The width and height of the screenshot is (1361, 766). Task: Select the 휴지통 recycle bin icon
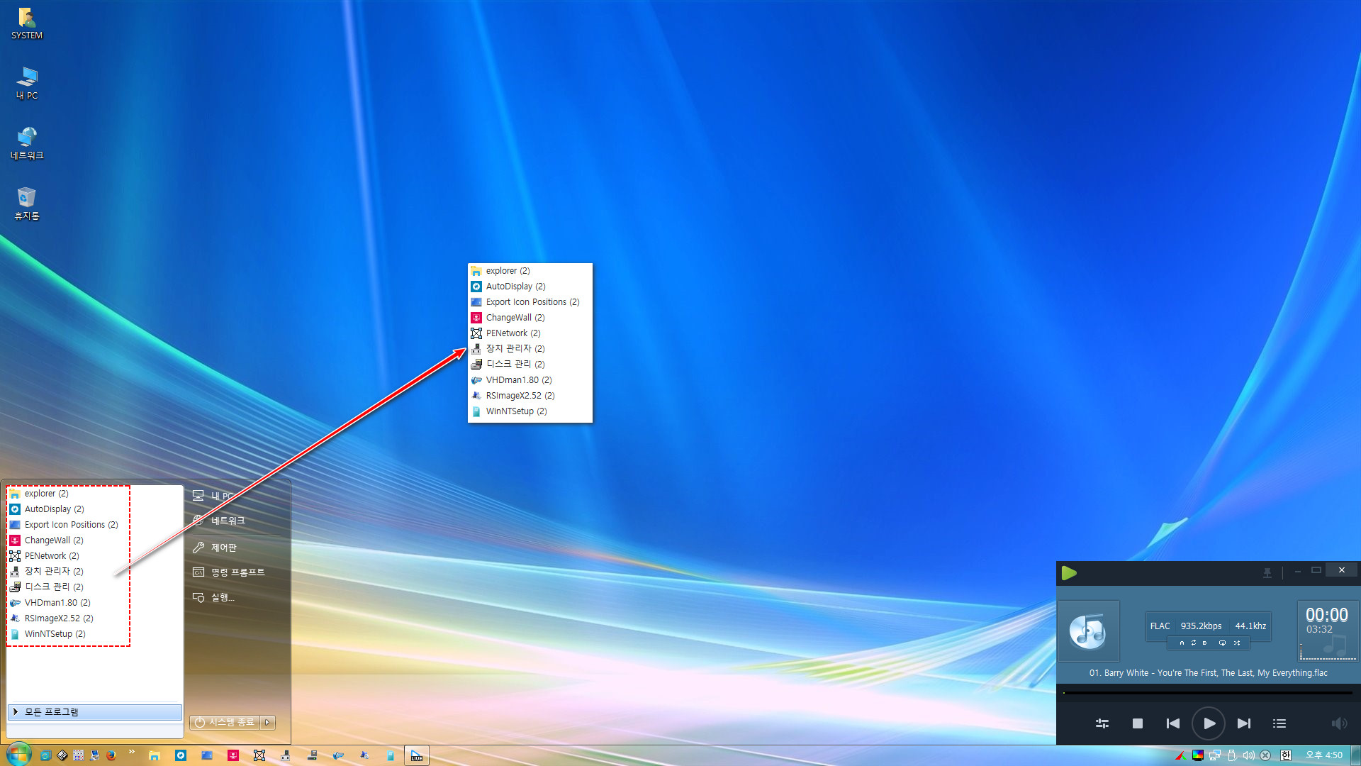coord(27,204)
